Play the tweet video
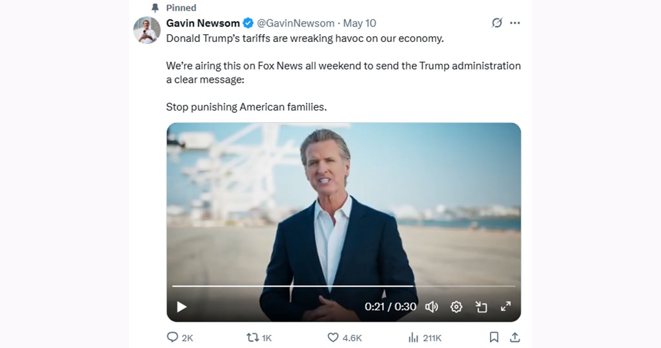The image size is (661, 348). 182,307
